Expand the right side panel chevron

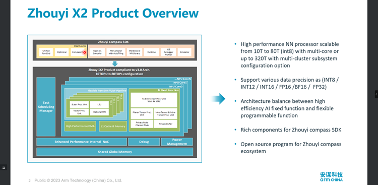point(376,94)
